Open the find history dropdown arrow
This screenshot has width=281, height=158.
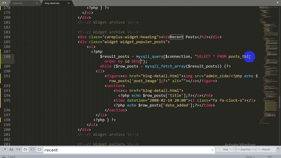point(213,150)
